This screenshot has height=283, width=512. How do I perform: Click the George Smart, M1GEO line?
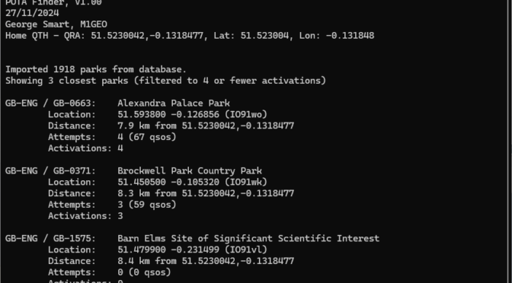coord(56,24)
